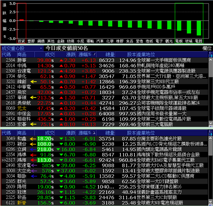Viewport: 213px width, 206px height.
Task: Click the up triangle on 勝華 change value
Action: [61, 60]
